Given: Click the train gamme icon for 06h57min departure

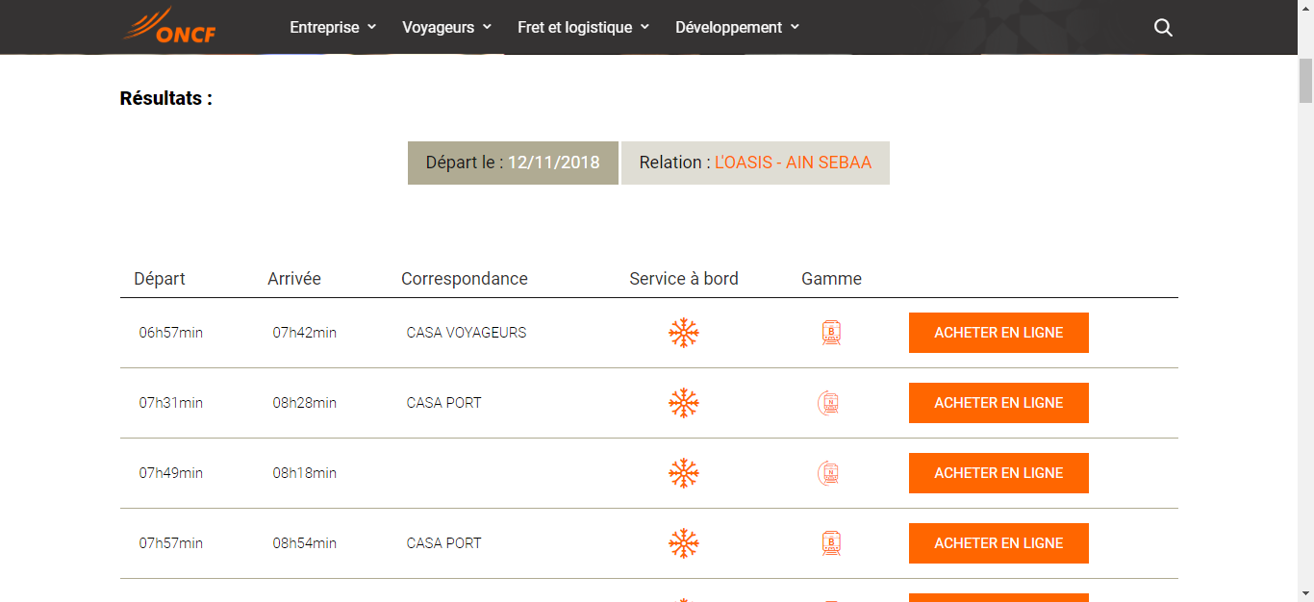Looking at the screenshot, I should pyautogui.click(x=831, y=333).
